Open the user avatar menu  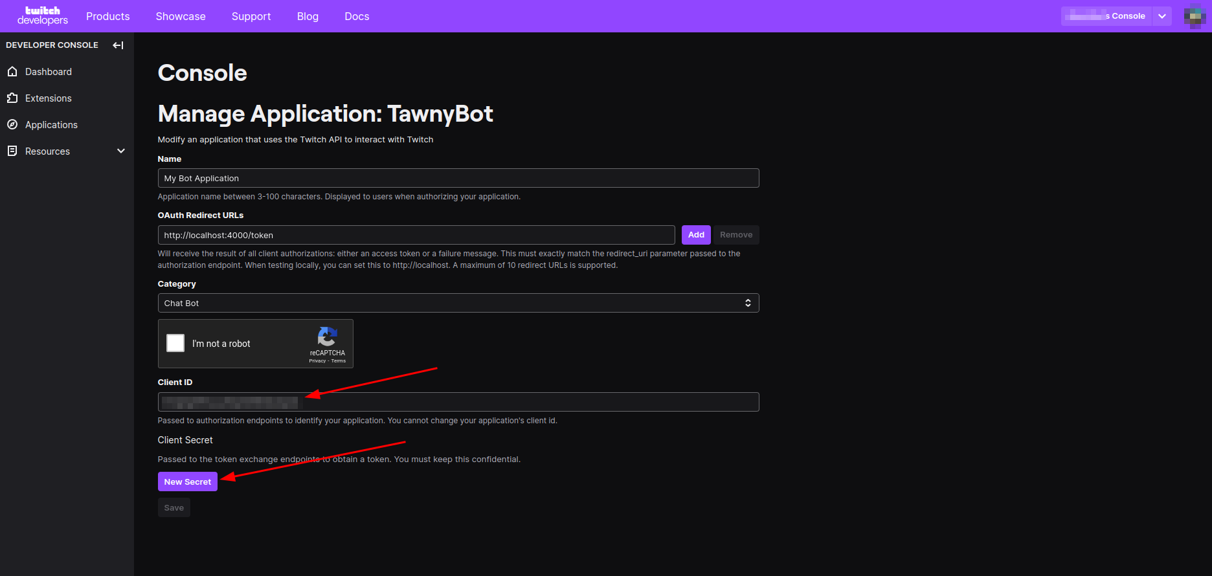click(1195, 16)
